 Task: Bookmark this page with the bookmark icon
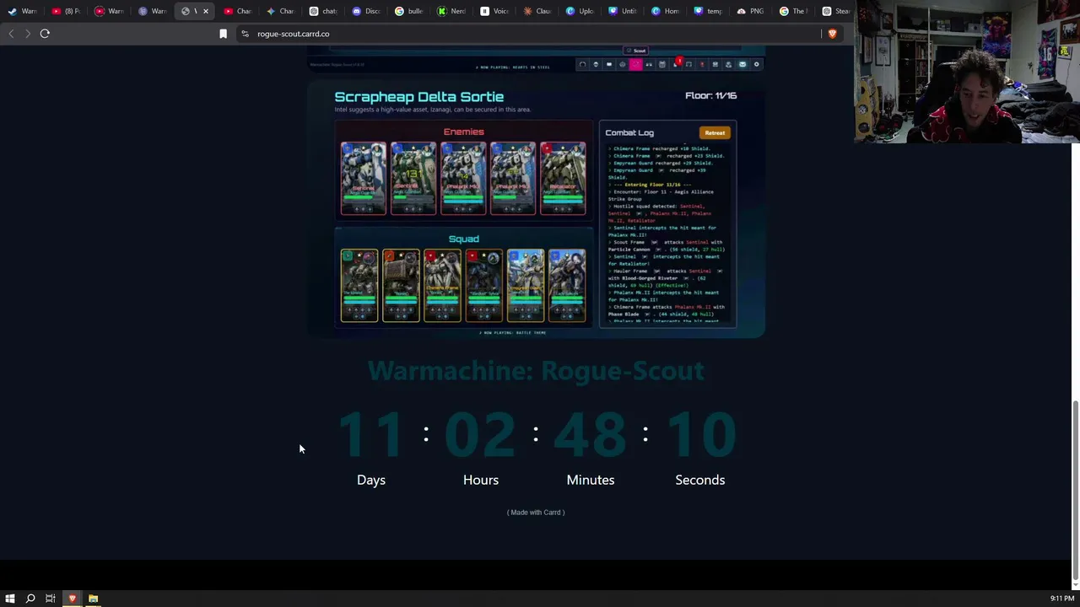(x=223, y=34)
